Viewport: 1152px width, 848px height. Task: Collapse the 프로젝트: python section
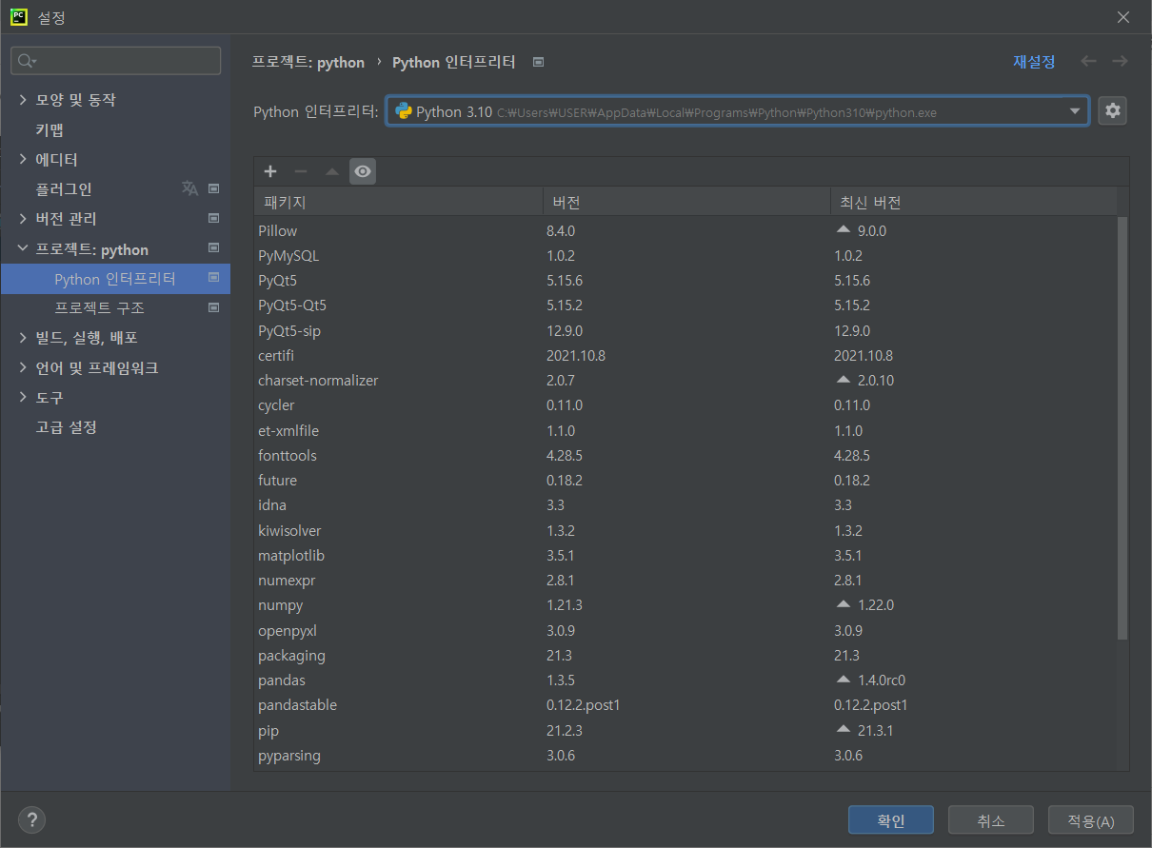point(24,249)
